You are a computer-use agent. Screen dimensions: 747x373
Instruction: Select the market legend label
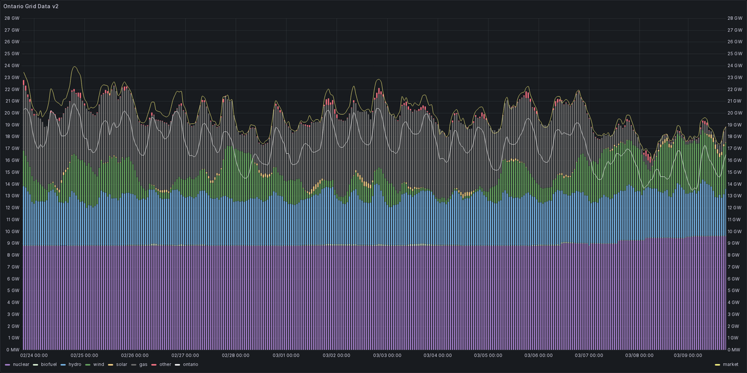pyautogui.click(x=731, y=365)
